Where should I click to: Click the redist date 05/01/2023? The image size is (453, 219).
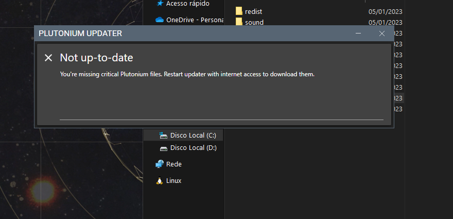tap(386, 11)
